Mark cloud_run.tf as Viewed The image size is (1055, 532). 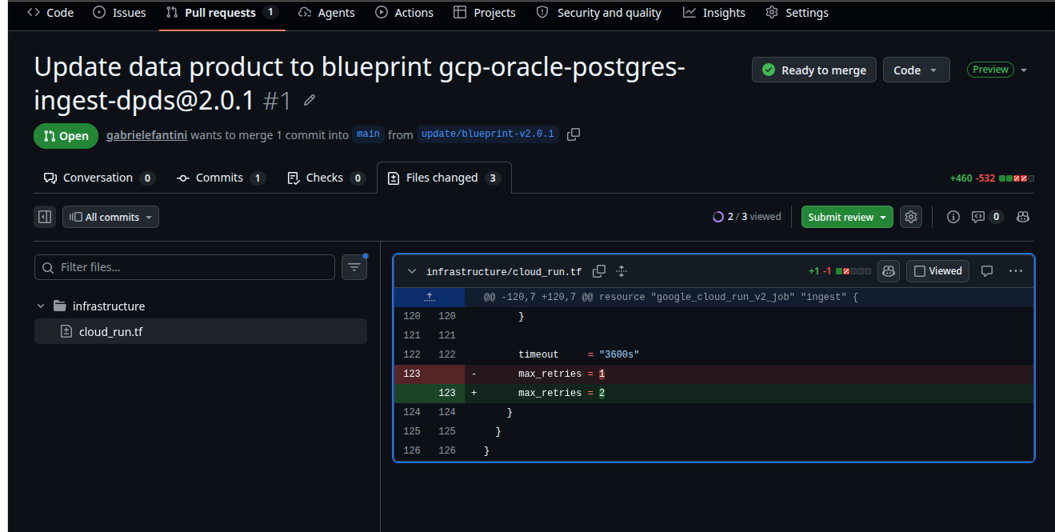point(937,271)
